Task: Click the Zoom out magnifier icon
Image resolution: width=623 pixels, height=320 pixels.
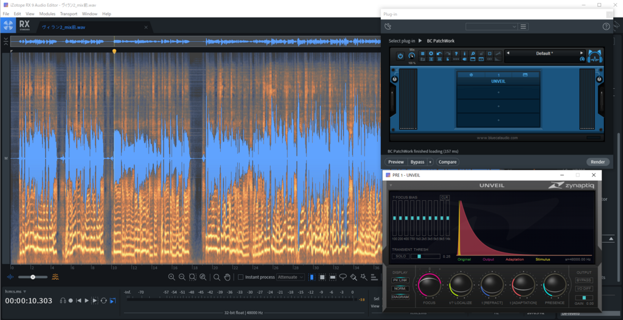Action: [182, 277]
